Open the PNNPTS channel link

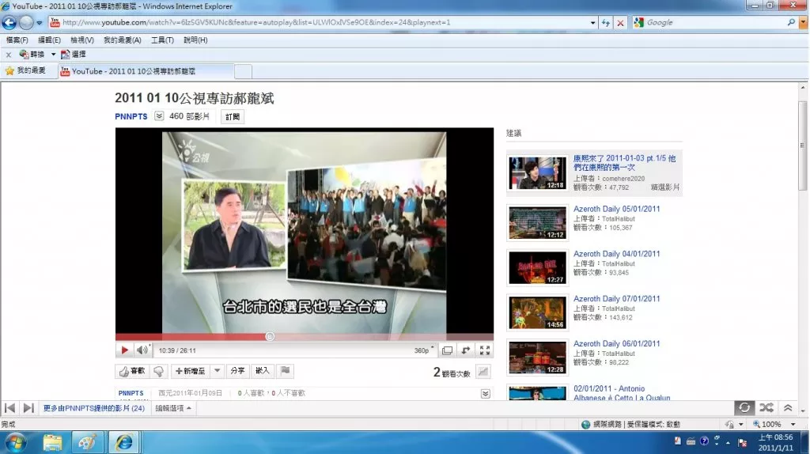tap(131, 116)
